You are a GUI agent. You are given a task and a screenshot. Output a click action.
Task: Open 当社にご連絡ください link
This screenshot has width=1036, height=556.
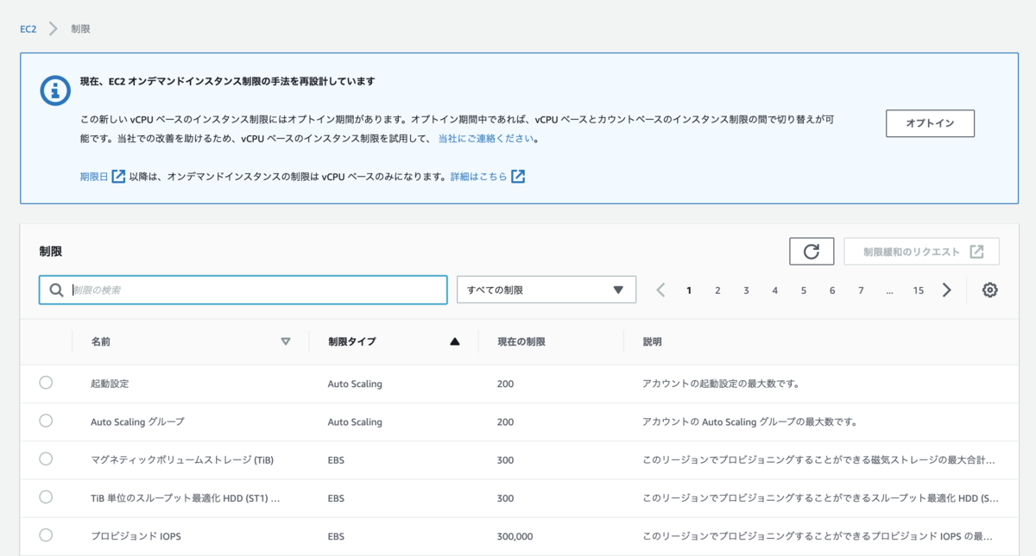pos(486,138)
